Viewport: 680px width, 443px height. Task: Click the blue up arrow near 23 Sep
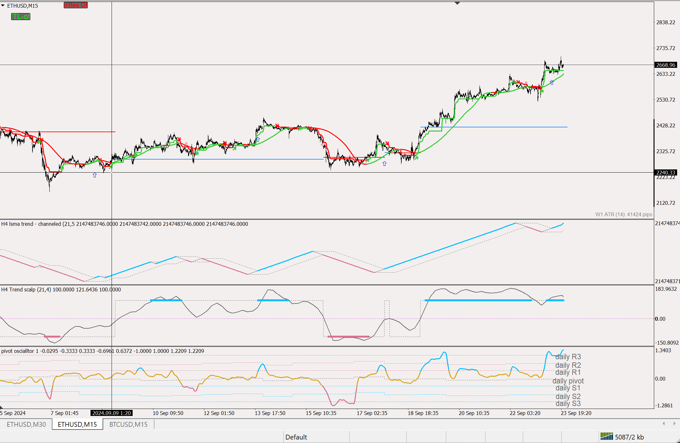552,82
